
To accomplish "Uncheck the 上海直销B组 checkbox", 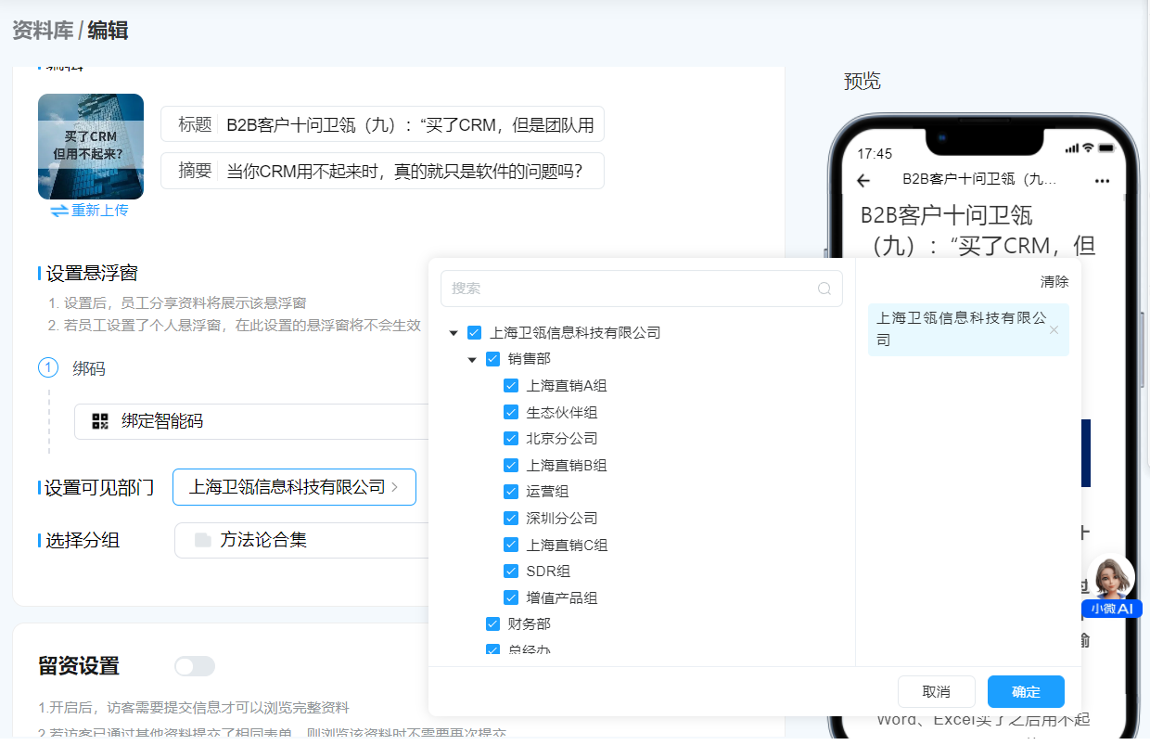I will [511, 465].
